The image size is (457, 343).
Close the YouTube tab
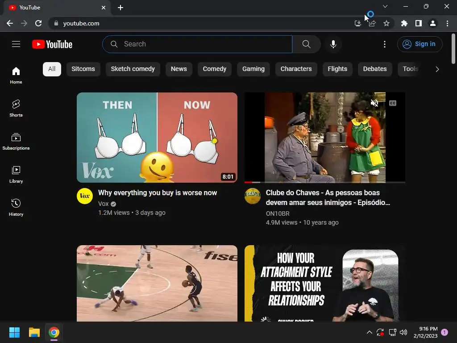[x=104, y=8]
